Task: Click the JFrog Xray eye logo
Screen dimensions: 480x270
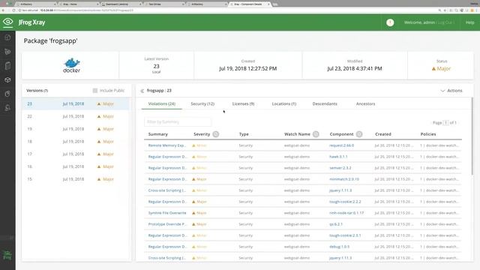Action: pos(8,22)
